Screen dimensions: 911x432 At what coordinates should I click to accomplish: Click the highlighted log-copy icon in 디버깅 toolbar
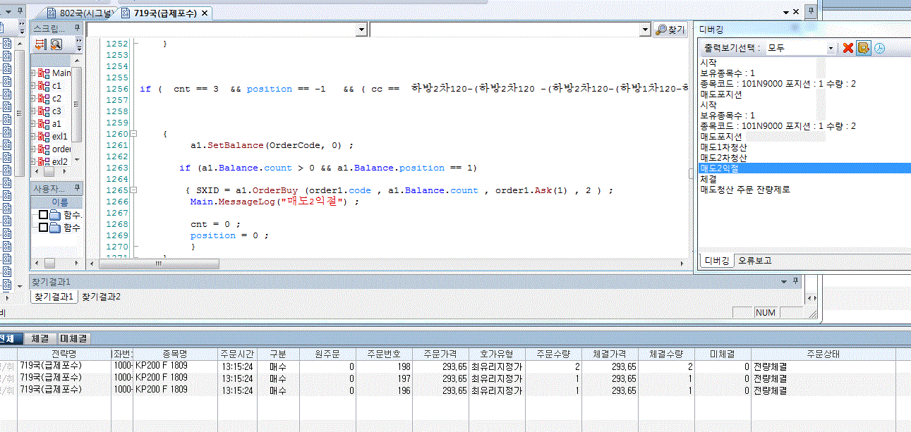point(864,48)
